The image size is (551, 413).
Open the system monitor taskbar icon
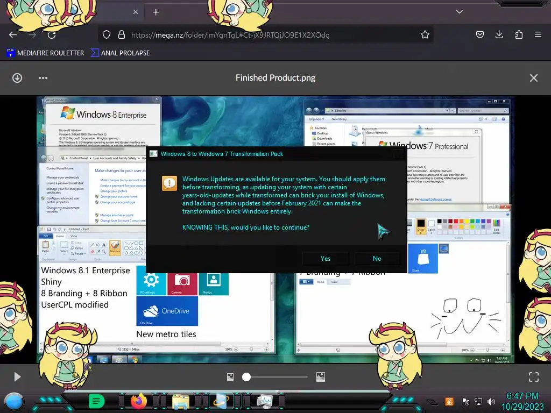(264, 401)
